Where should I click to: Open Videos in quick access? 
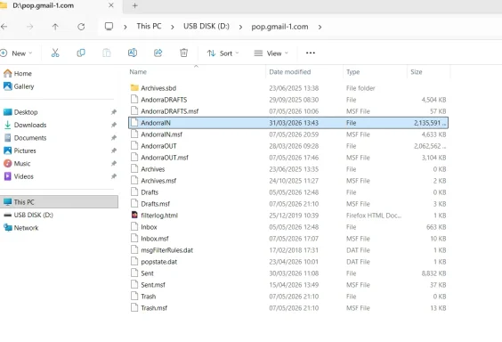pyautogui.click(x=19, y=176)
